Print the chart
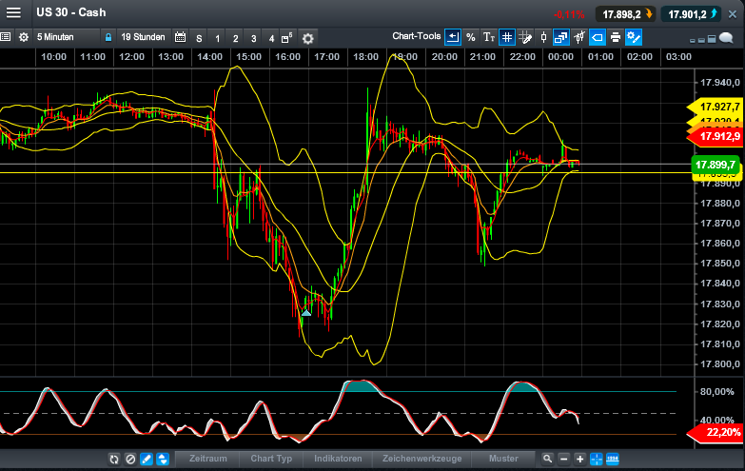This screenshot has height=471, width=745. [616, 37]
